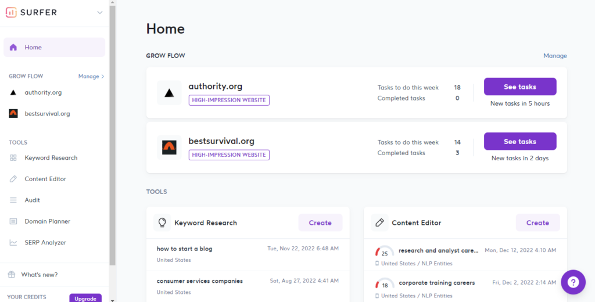Click 'New tasks in 2 days' text
Viewport: 595px width, 302px height.
tap(520, 158)
